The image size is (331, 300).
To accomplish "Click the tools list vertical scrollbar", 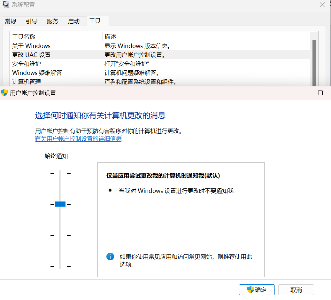I will click(x=314, y=61).
